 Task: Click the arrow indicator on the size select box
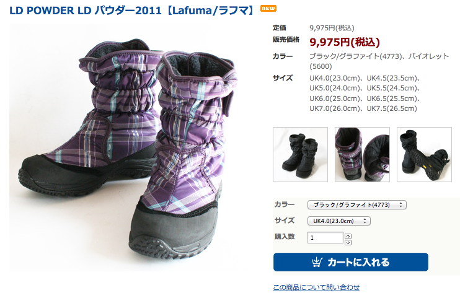[365, 221]
